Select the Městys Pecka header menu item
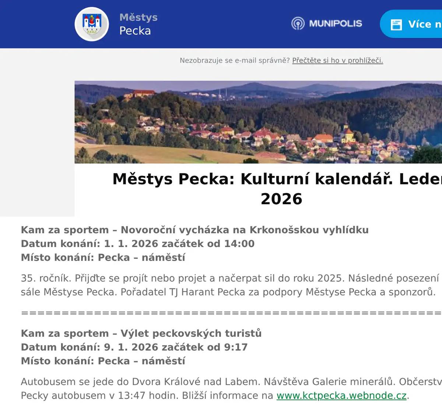The height and width of the screenshot is (414, 442). tap(138, 24)
